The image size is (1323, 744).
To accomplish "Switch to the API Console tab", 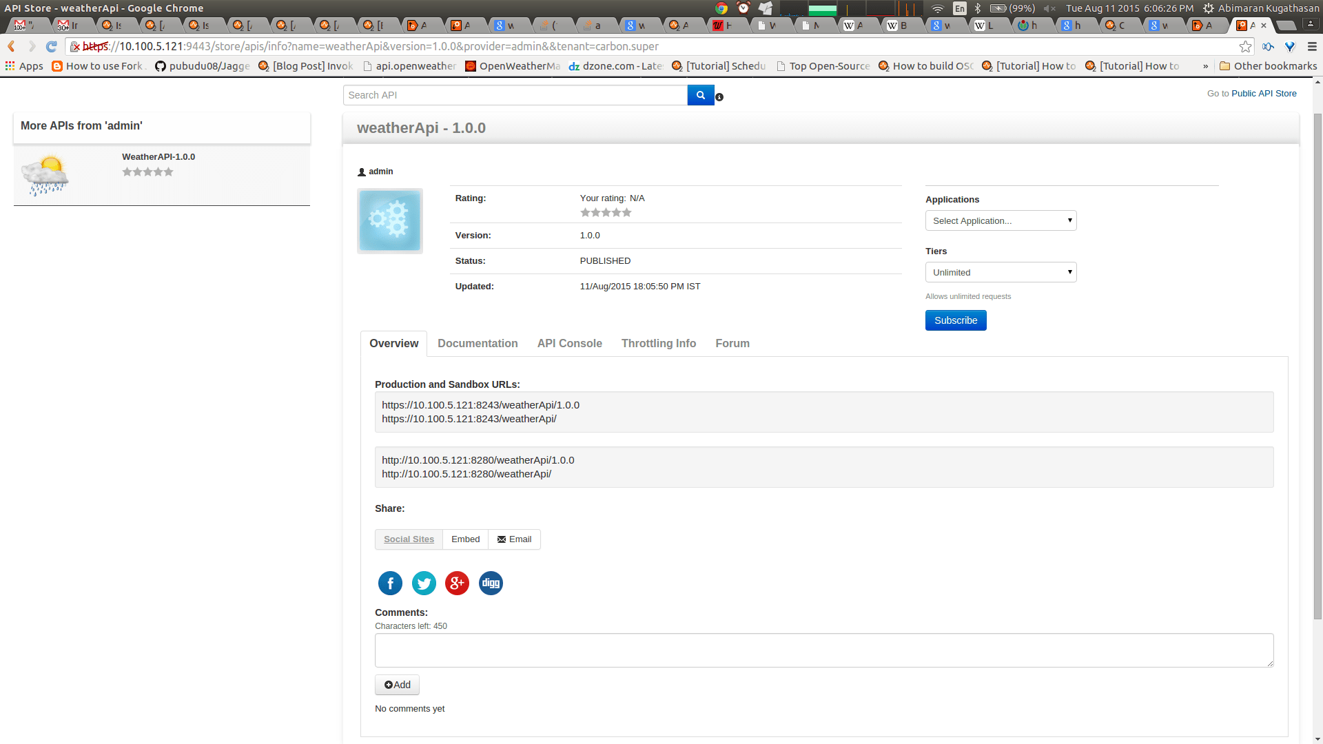I will (x=569, y=343).
